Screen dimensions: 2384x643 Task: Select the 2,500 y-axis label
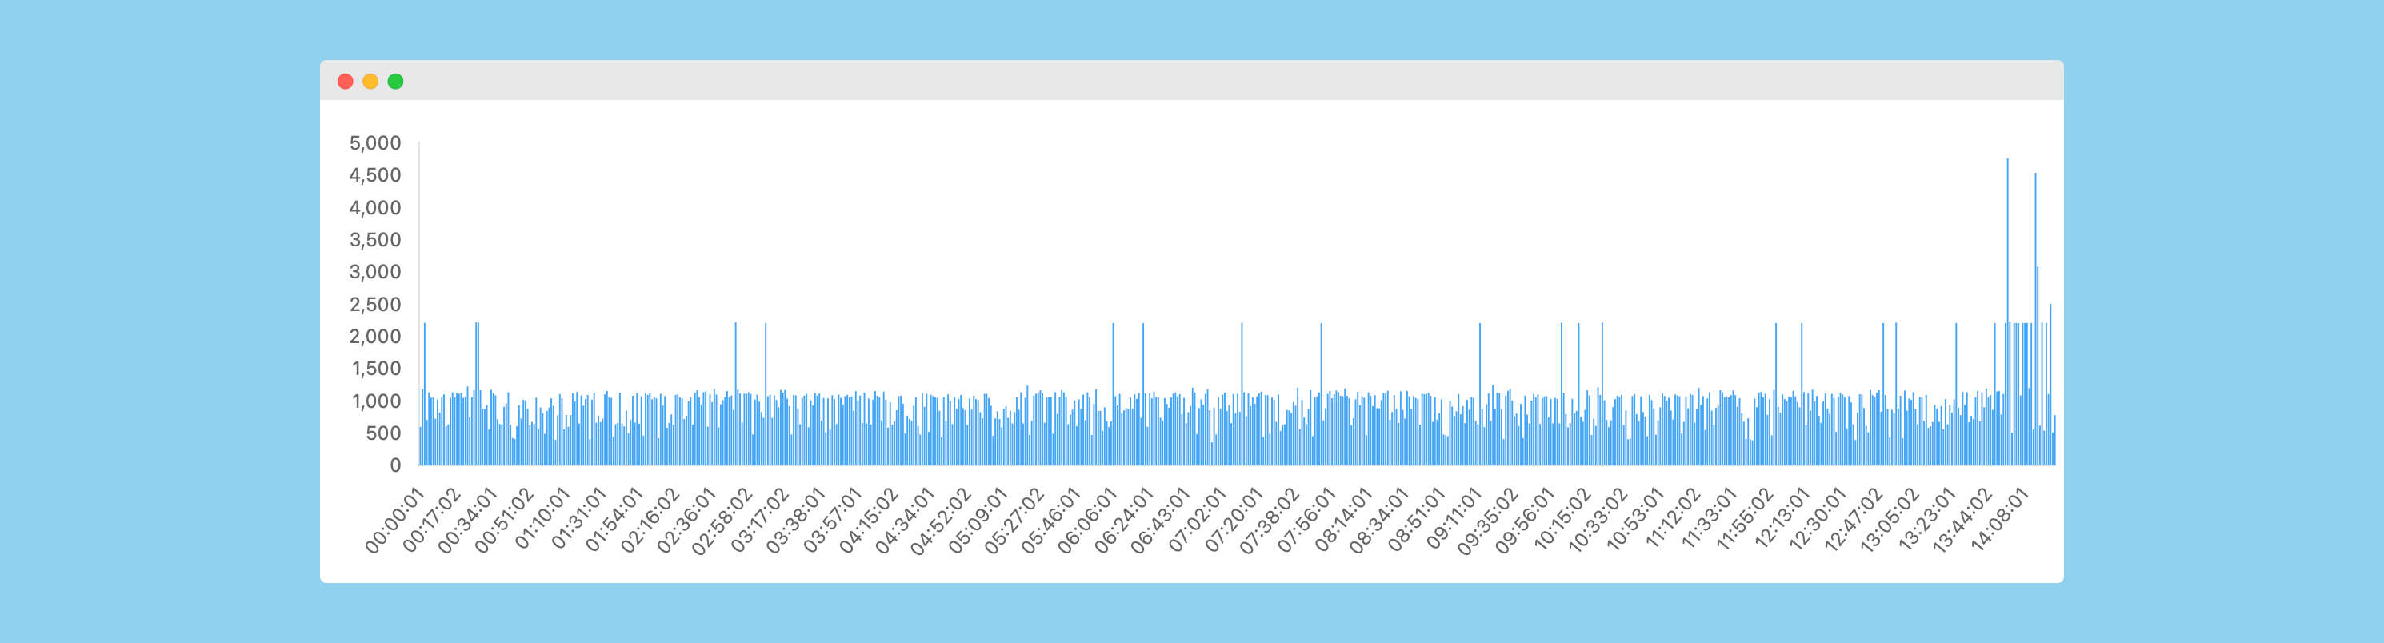[x=375, y=305]
